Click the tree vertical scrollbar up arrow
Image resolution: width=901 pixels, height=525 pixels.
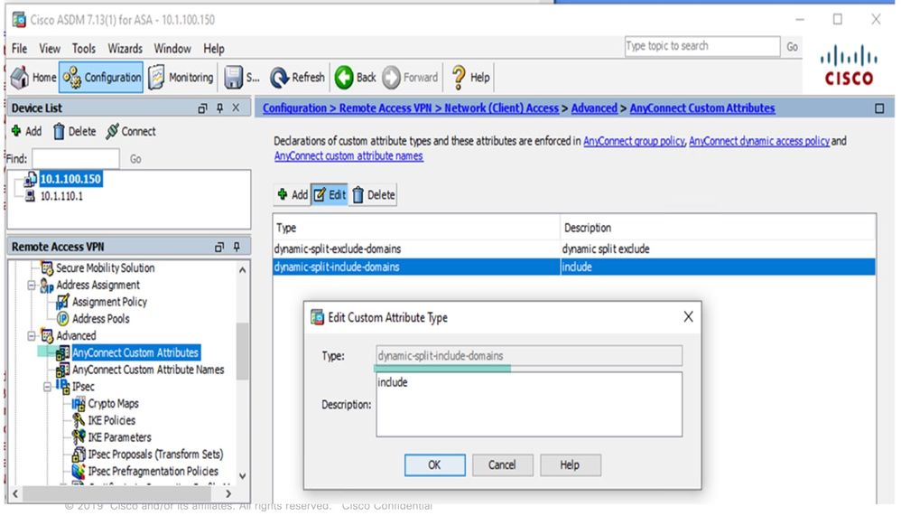[243, 269]
